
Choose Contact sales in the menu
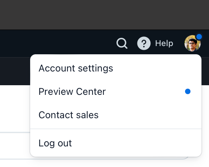pos(69,115)
